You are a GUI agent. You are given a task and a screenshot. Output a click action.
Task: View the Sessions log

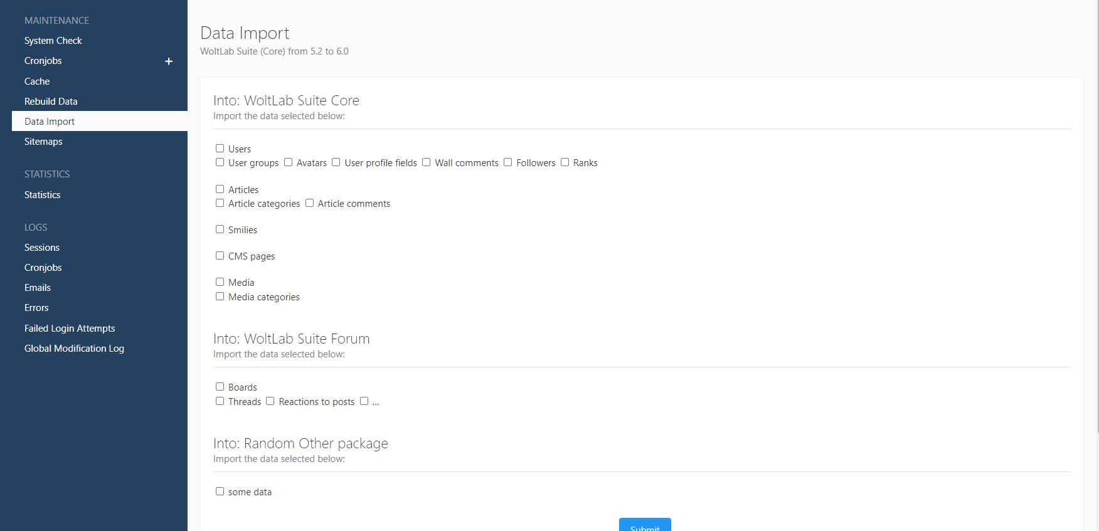[x=42, y=248]
